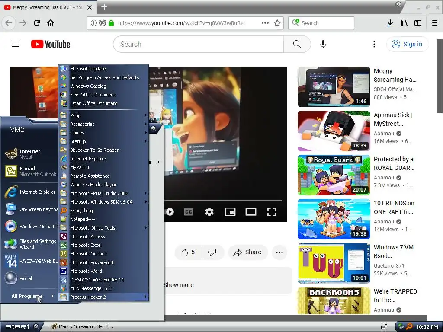Like the video with thumbs up
Viewport: 443px width, 332px height.
pos(188,252)
